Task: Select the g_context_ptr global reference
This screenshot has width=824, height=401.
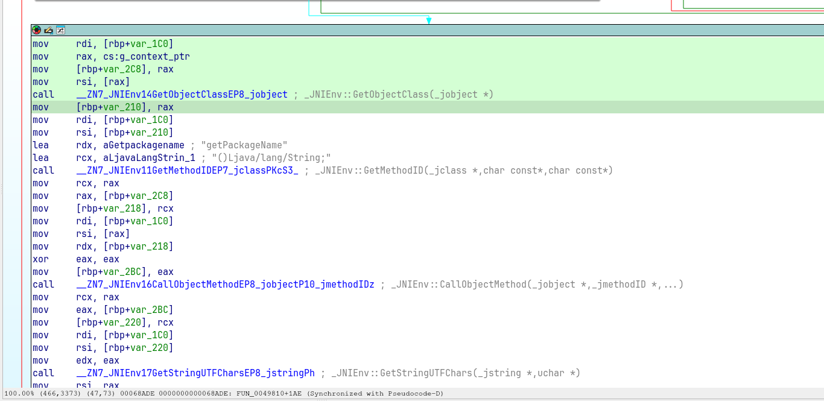Action: (x=156, y=56)
